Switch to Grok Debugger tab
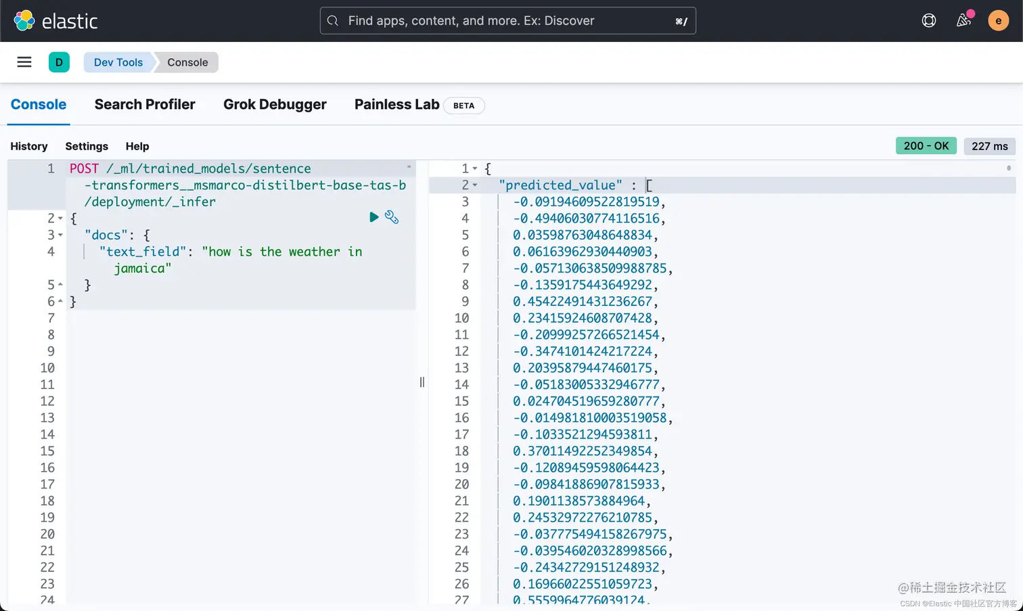 275,105
